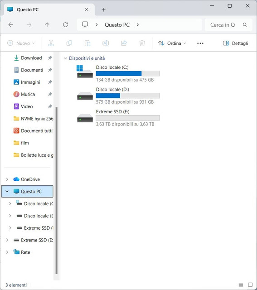Screen dimensions: 257x290
Task: Click the Extreme SSD usage bar
Action: click(128, 118)
